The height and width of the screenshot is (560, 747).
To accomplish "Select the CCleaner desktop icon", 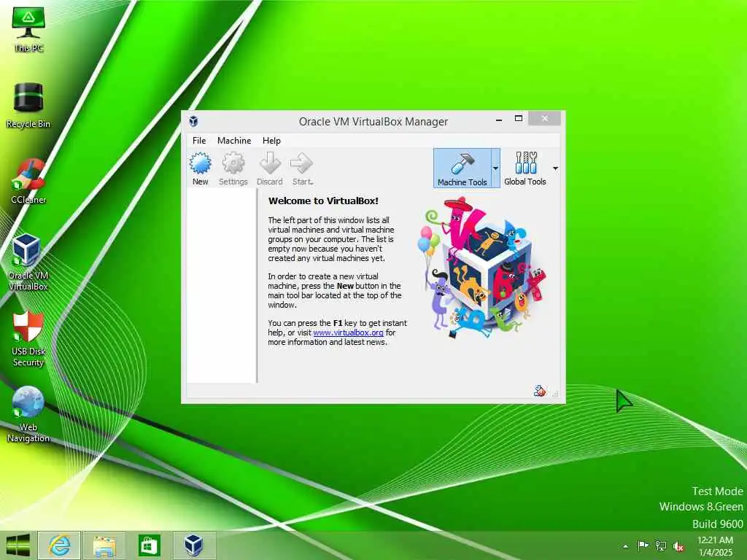I will [x=28, y=181].
